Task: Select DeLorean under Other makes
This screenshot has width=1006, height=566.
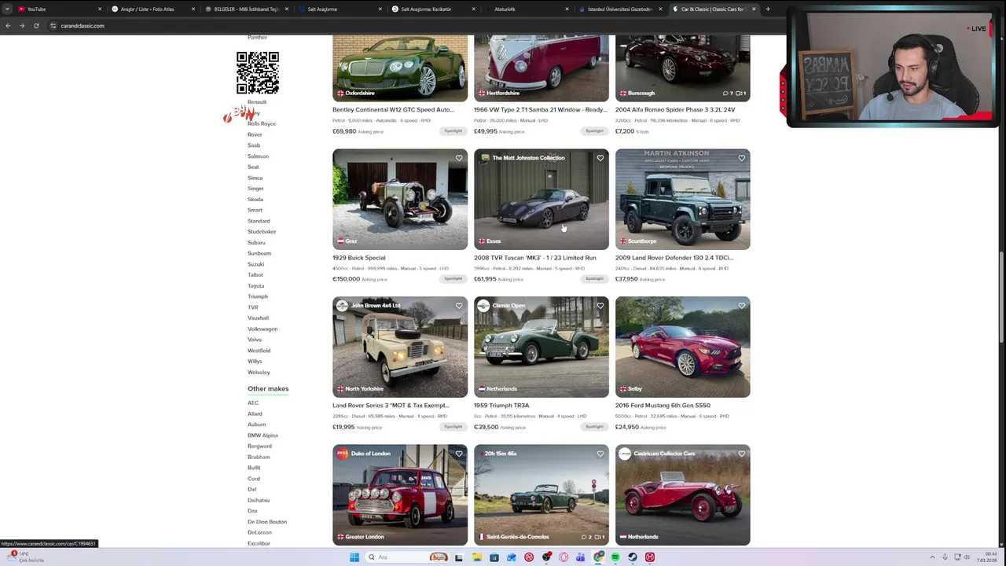Action: coord(259,532)
